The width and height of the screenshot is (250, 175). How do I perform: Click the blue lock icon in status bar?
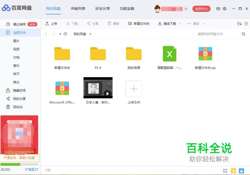pyautogui.click(x=241, y=171)
